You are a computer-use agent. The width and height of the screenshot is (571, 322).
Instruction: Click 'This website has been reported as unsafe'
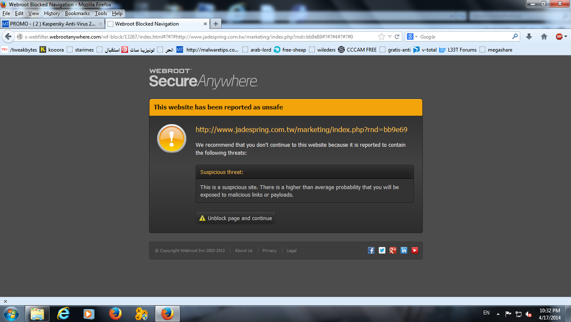click(218, 107)
